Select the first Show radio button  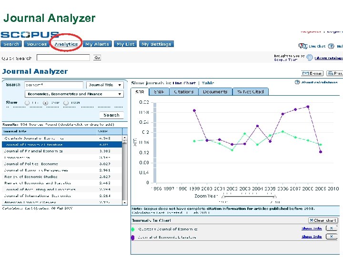pos(27,103)
